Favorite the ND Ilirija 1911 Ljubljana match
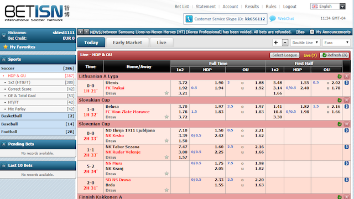This screenshot has height=199, width=354. coord(166,140)
